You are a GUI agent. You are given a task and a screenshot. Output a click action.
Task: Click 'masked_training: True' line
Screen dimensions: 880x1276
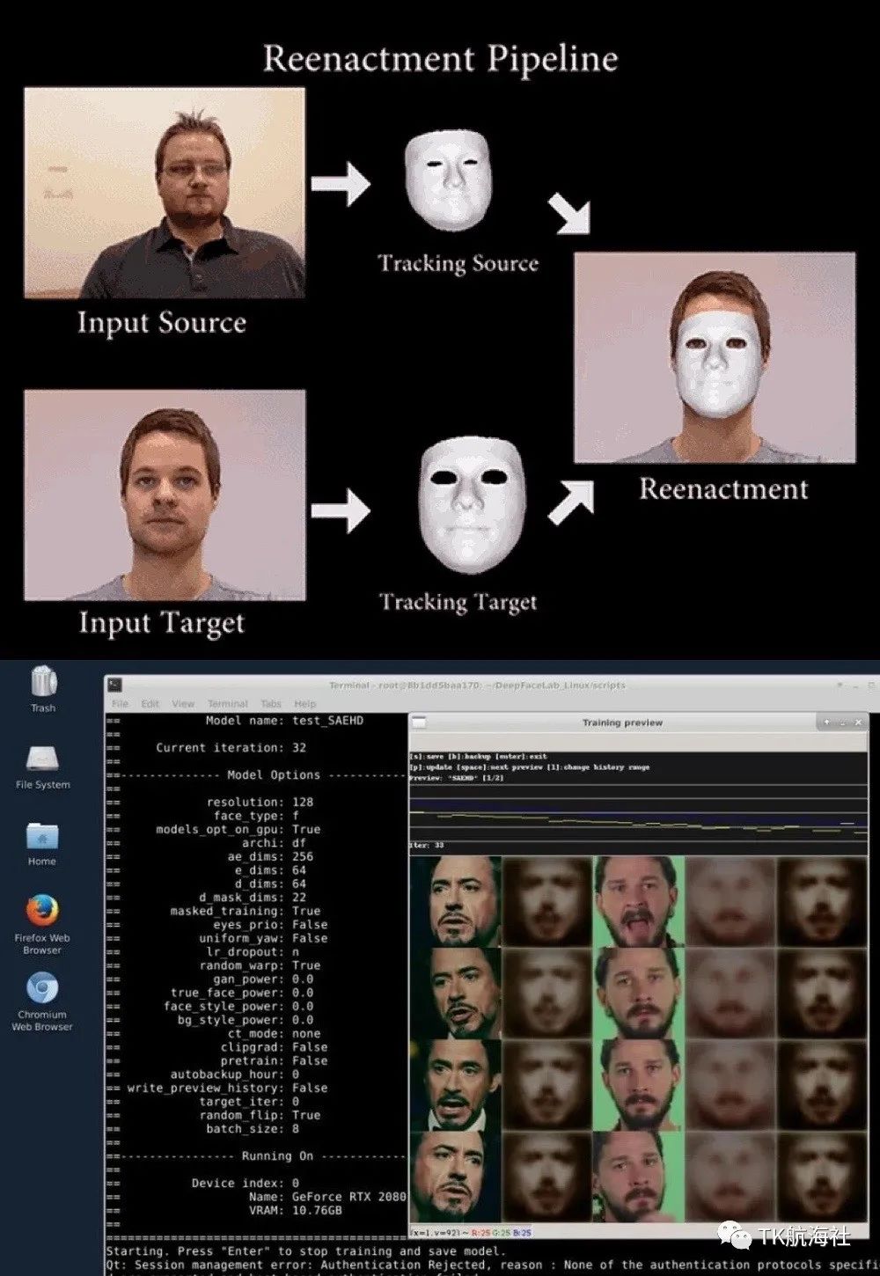[246, 911]
